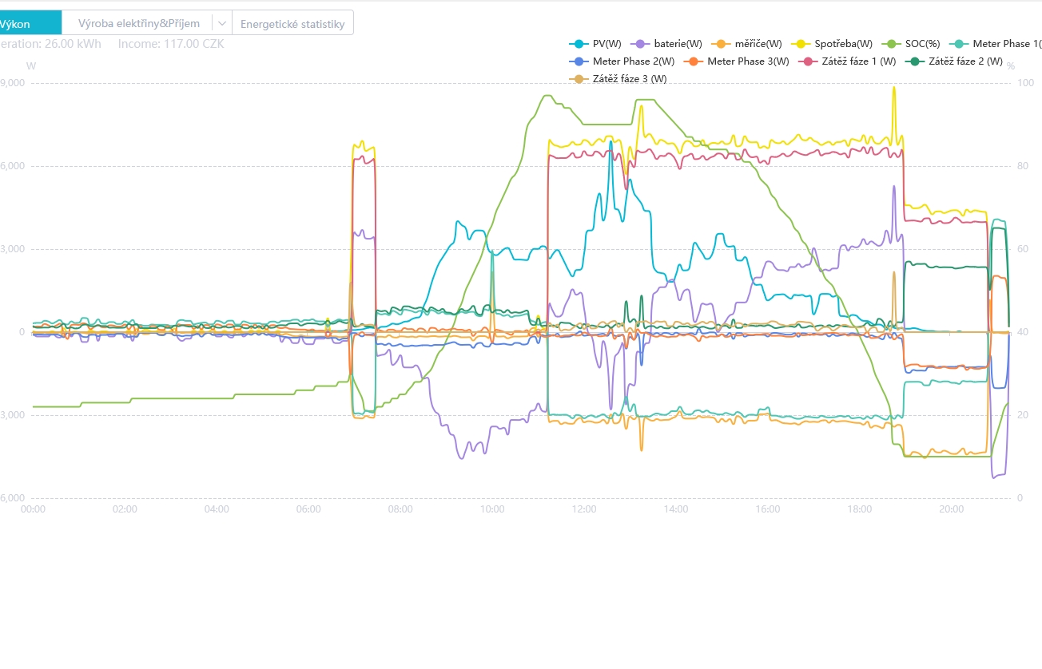Click the 18:00 time axis label
The width and height of the screenshot is (1042, 669).
[860, 509]
